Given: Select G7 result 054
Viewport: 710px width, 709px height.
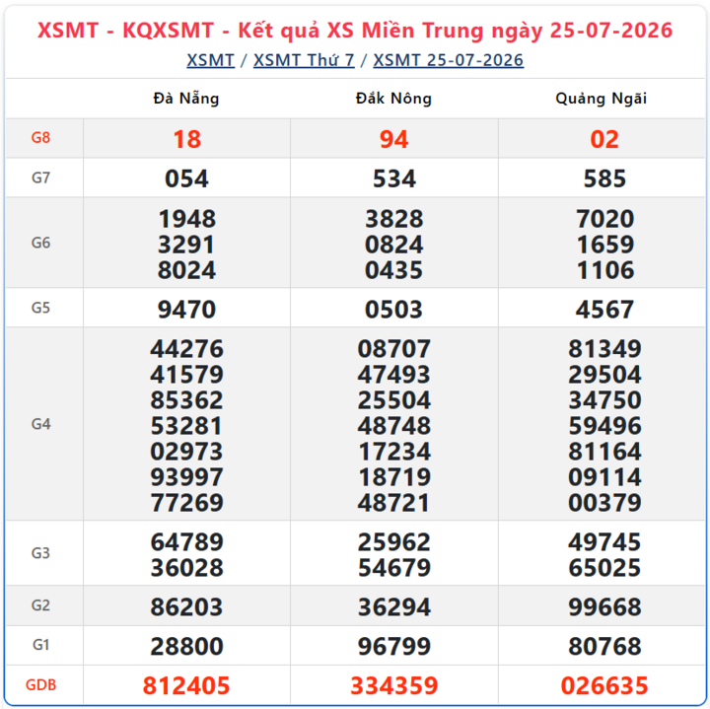Looking at the screenshot, I should coord(186,178).
